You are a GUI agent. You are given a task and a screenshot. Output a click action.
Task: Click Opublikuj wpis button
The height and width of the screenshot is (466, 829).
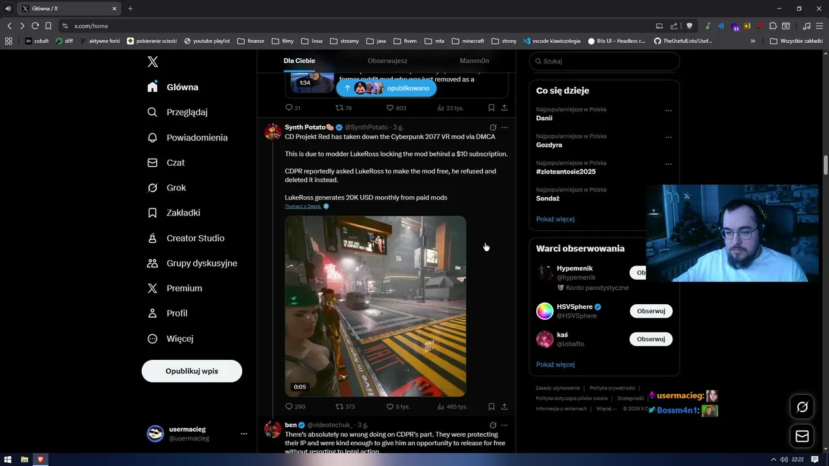(192, 371)
